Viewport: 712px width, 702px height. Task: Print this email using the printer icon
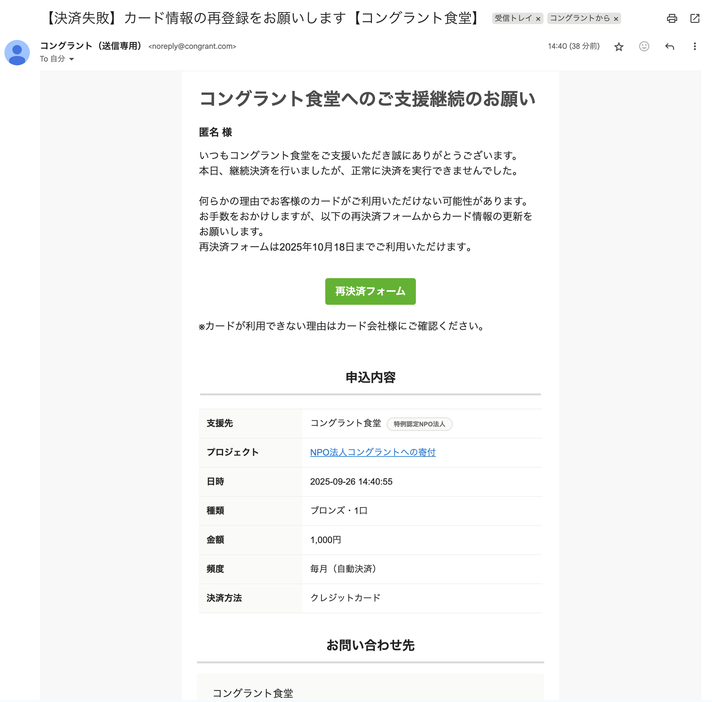672,18
